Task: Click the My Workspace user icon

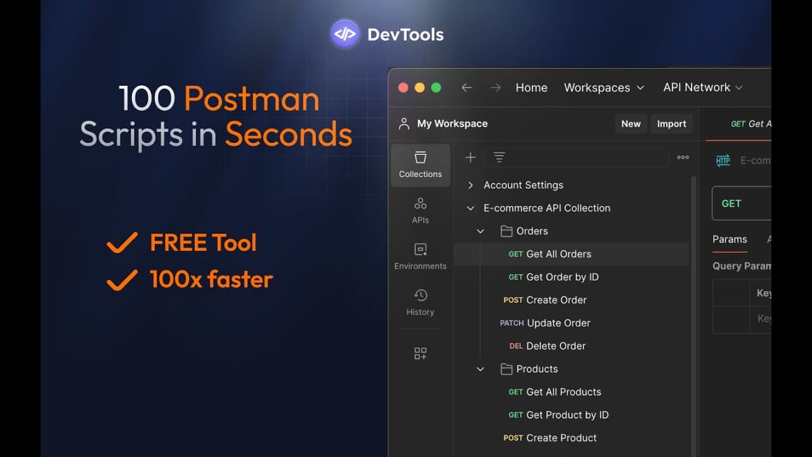Action: tap(403, 124)
